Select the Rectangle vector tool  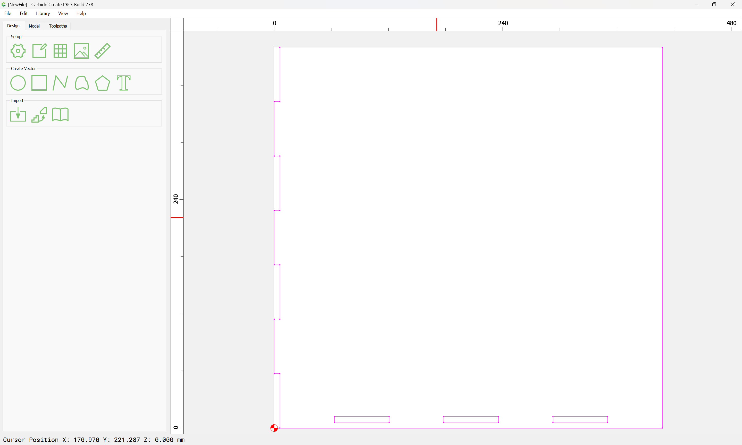point(39,83)
